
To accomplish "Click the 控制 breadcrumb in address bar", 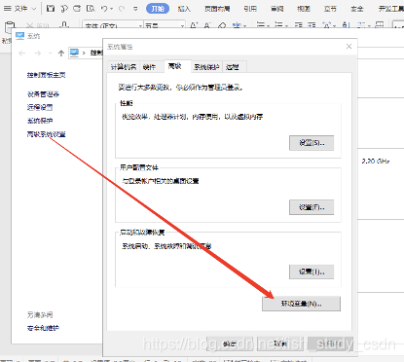I will [x=96, y=53].
